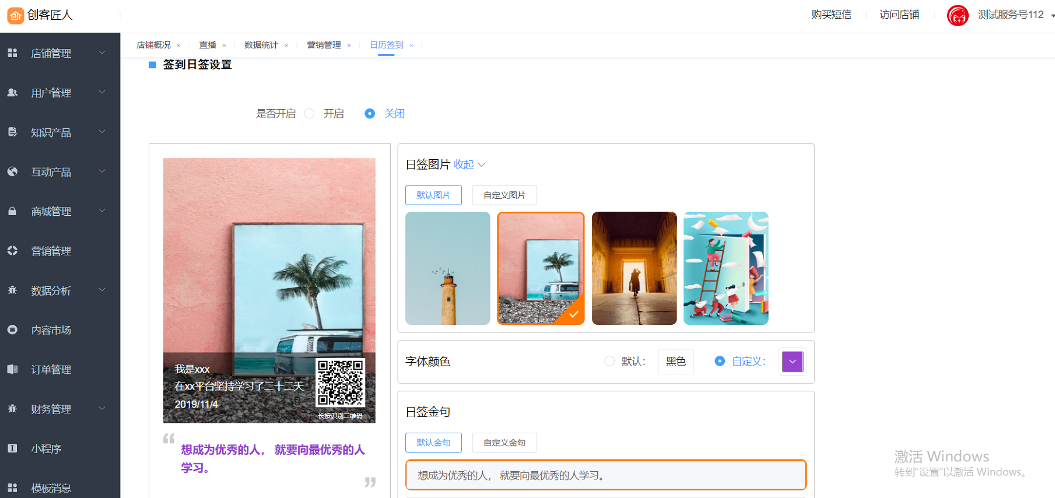
Task: Expand the 财务管理 sidebar chevron
Action: point(102,409)
